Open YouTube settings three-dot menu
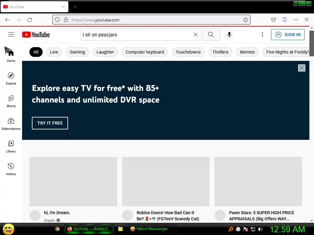The height and width of the screenshot is (235, 314). 262,35
